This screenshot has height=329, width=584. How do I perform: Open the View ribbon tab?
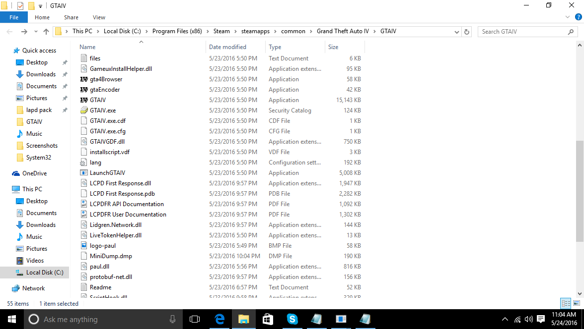(99, 17)
